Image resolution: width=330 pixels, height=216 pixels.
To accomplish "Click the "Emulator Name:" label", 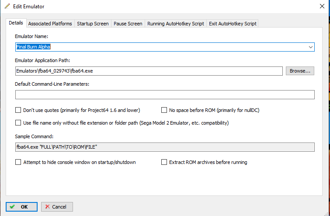I will click(x=31, y=36).
